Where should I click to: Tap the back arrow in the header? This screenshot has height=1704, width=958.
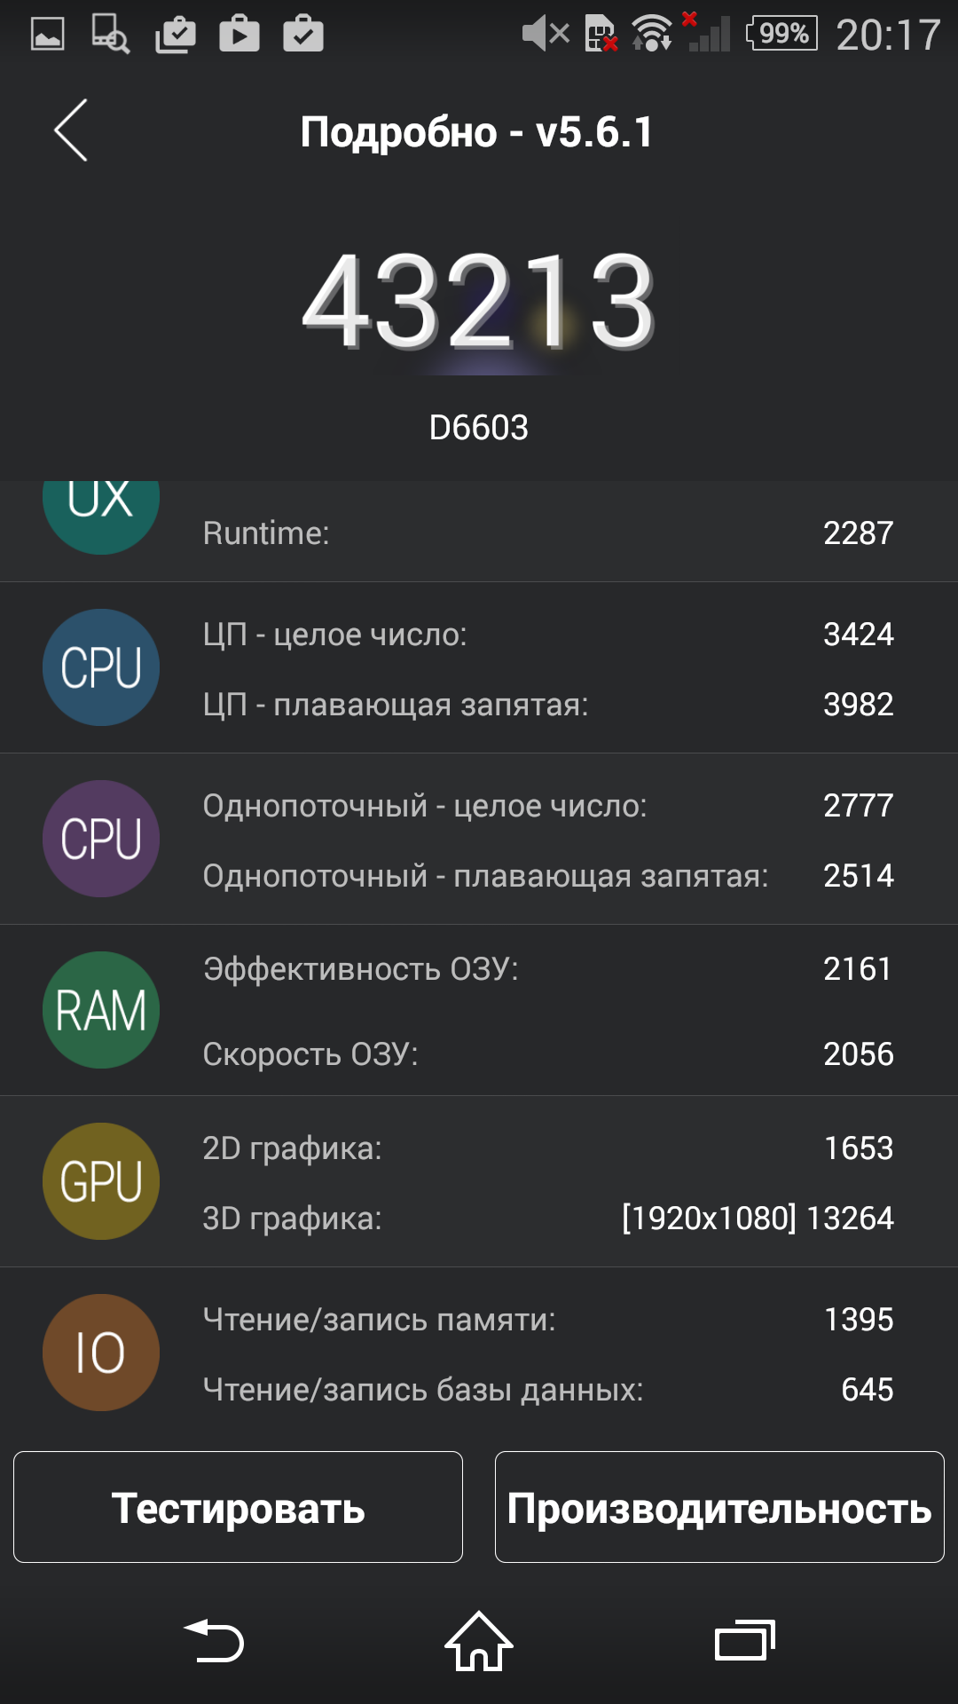point(71,130)
